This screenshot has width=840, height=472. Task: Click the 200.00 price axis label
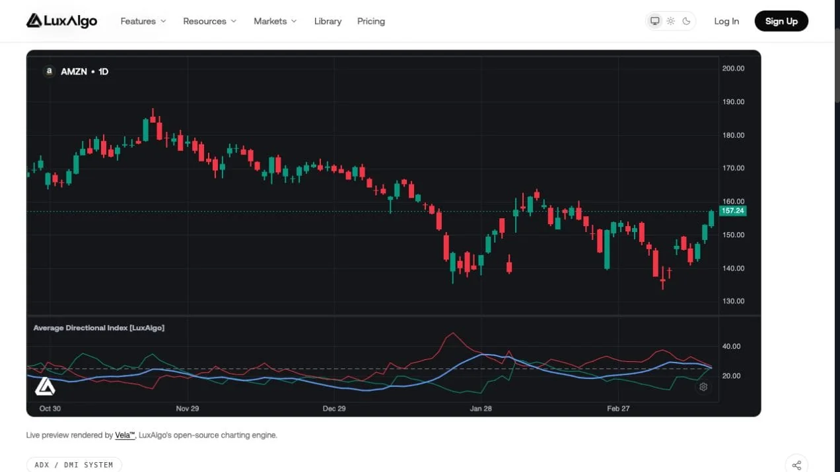(734, 69)
